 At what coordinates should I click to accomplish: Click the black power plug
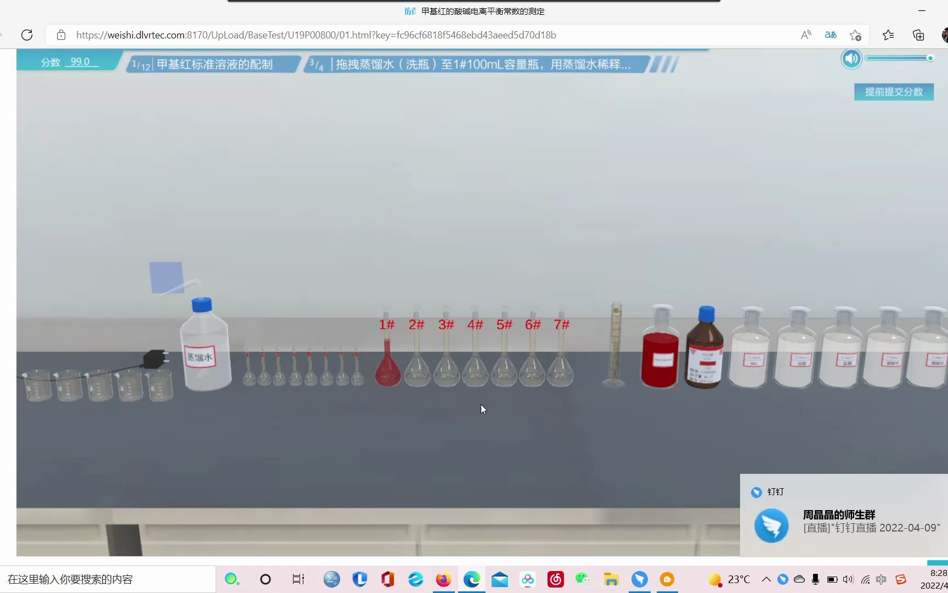click(x=155, y=359)
